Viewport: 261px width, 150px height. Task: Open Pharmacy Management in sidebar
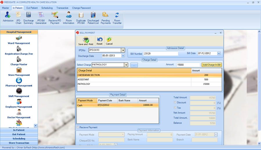point(19,82)
